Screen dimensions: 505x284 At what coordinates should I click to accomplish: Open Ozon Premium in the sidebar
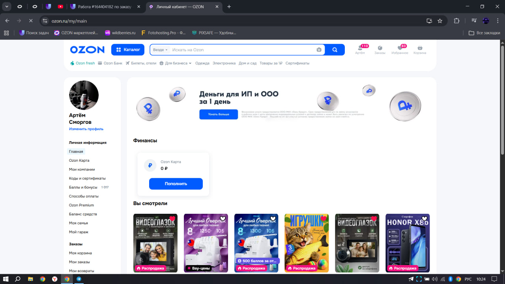[x=81, y=205]
